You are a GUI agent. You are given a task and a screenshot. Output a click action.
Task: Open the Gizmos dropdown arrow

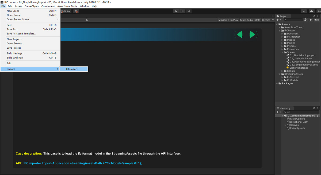pos(273,20)
